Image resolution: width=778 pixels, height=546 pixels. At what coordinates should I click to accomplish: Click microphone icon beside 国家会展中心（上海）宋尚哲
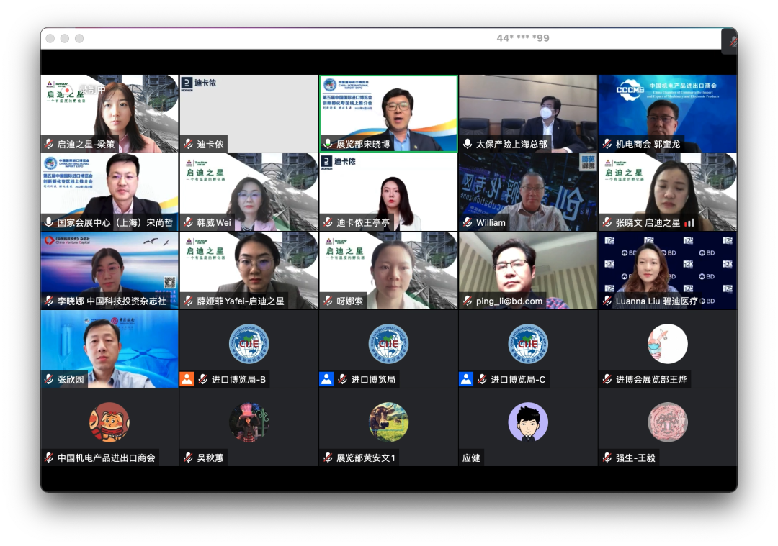[x=49, y=222]
